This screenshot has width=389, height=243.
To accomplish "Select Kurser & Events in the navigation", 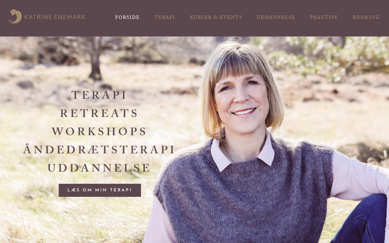I will pos(216,17).
